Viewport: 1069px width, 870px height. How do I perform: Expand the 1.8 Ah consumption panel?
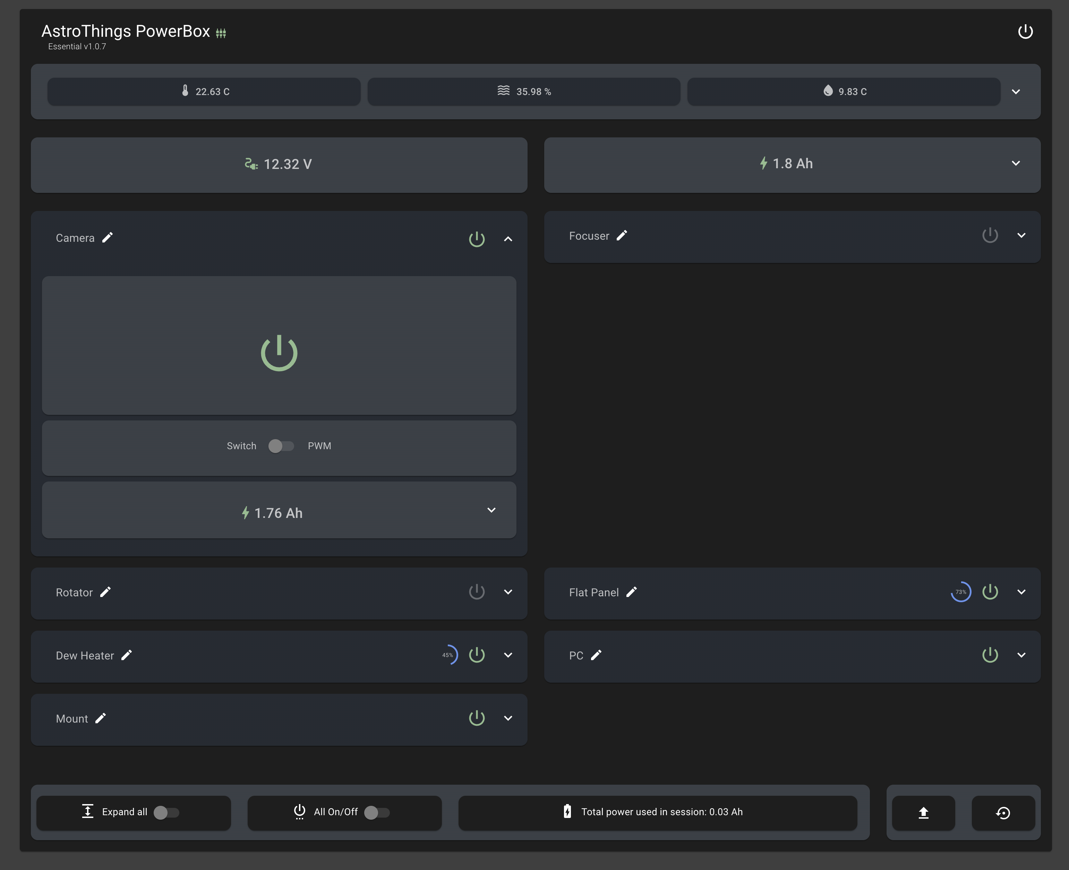tap(1015, 163)
